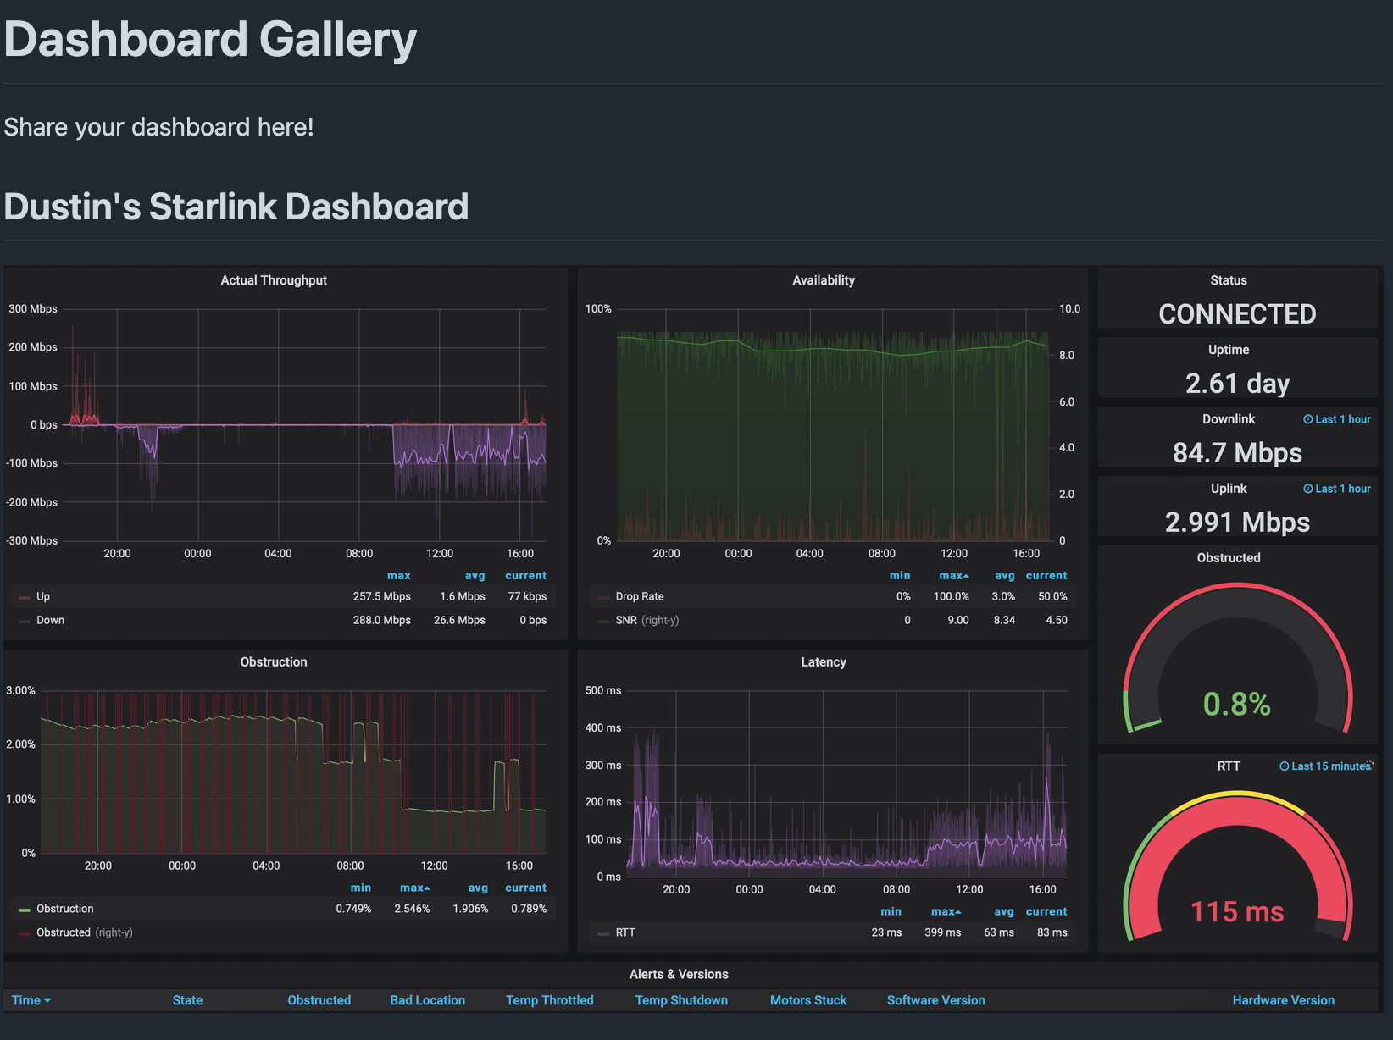1393x1040 pixels.
Task: Sort by the Software Version column header
Action: point(935,1000)
